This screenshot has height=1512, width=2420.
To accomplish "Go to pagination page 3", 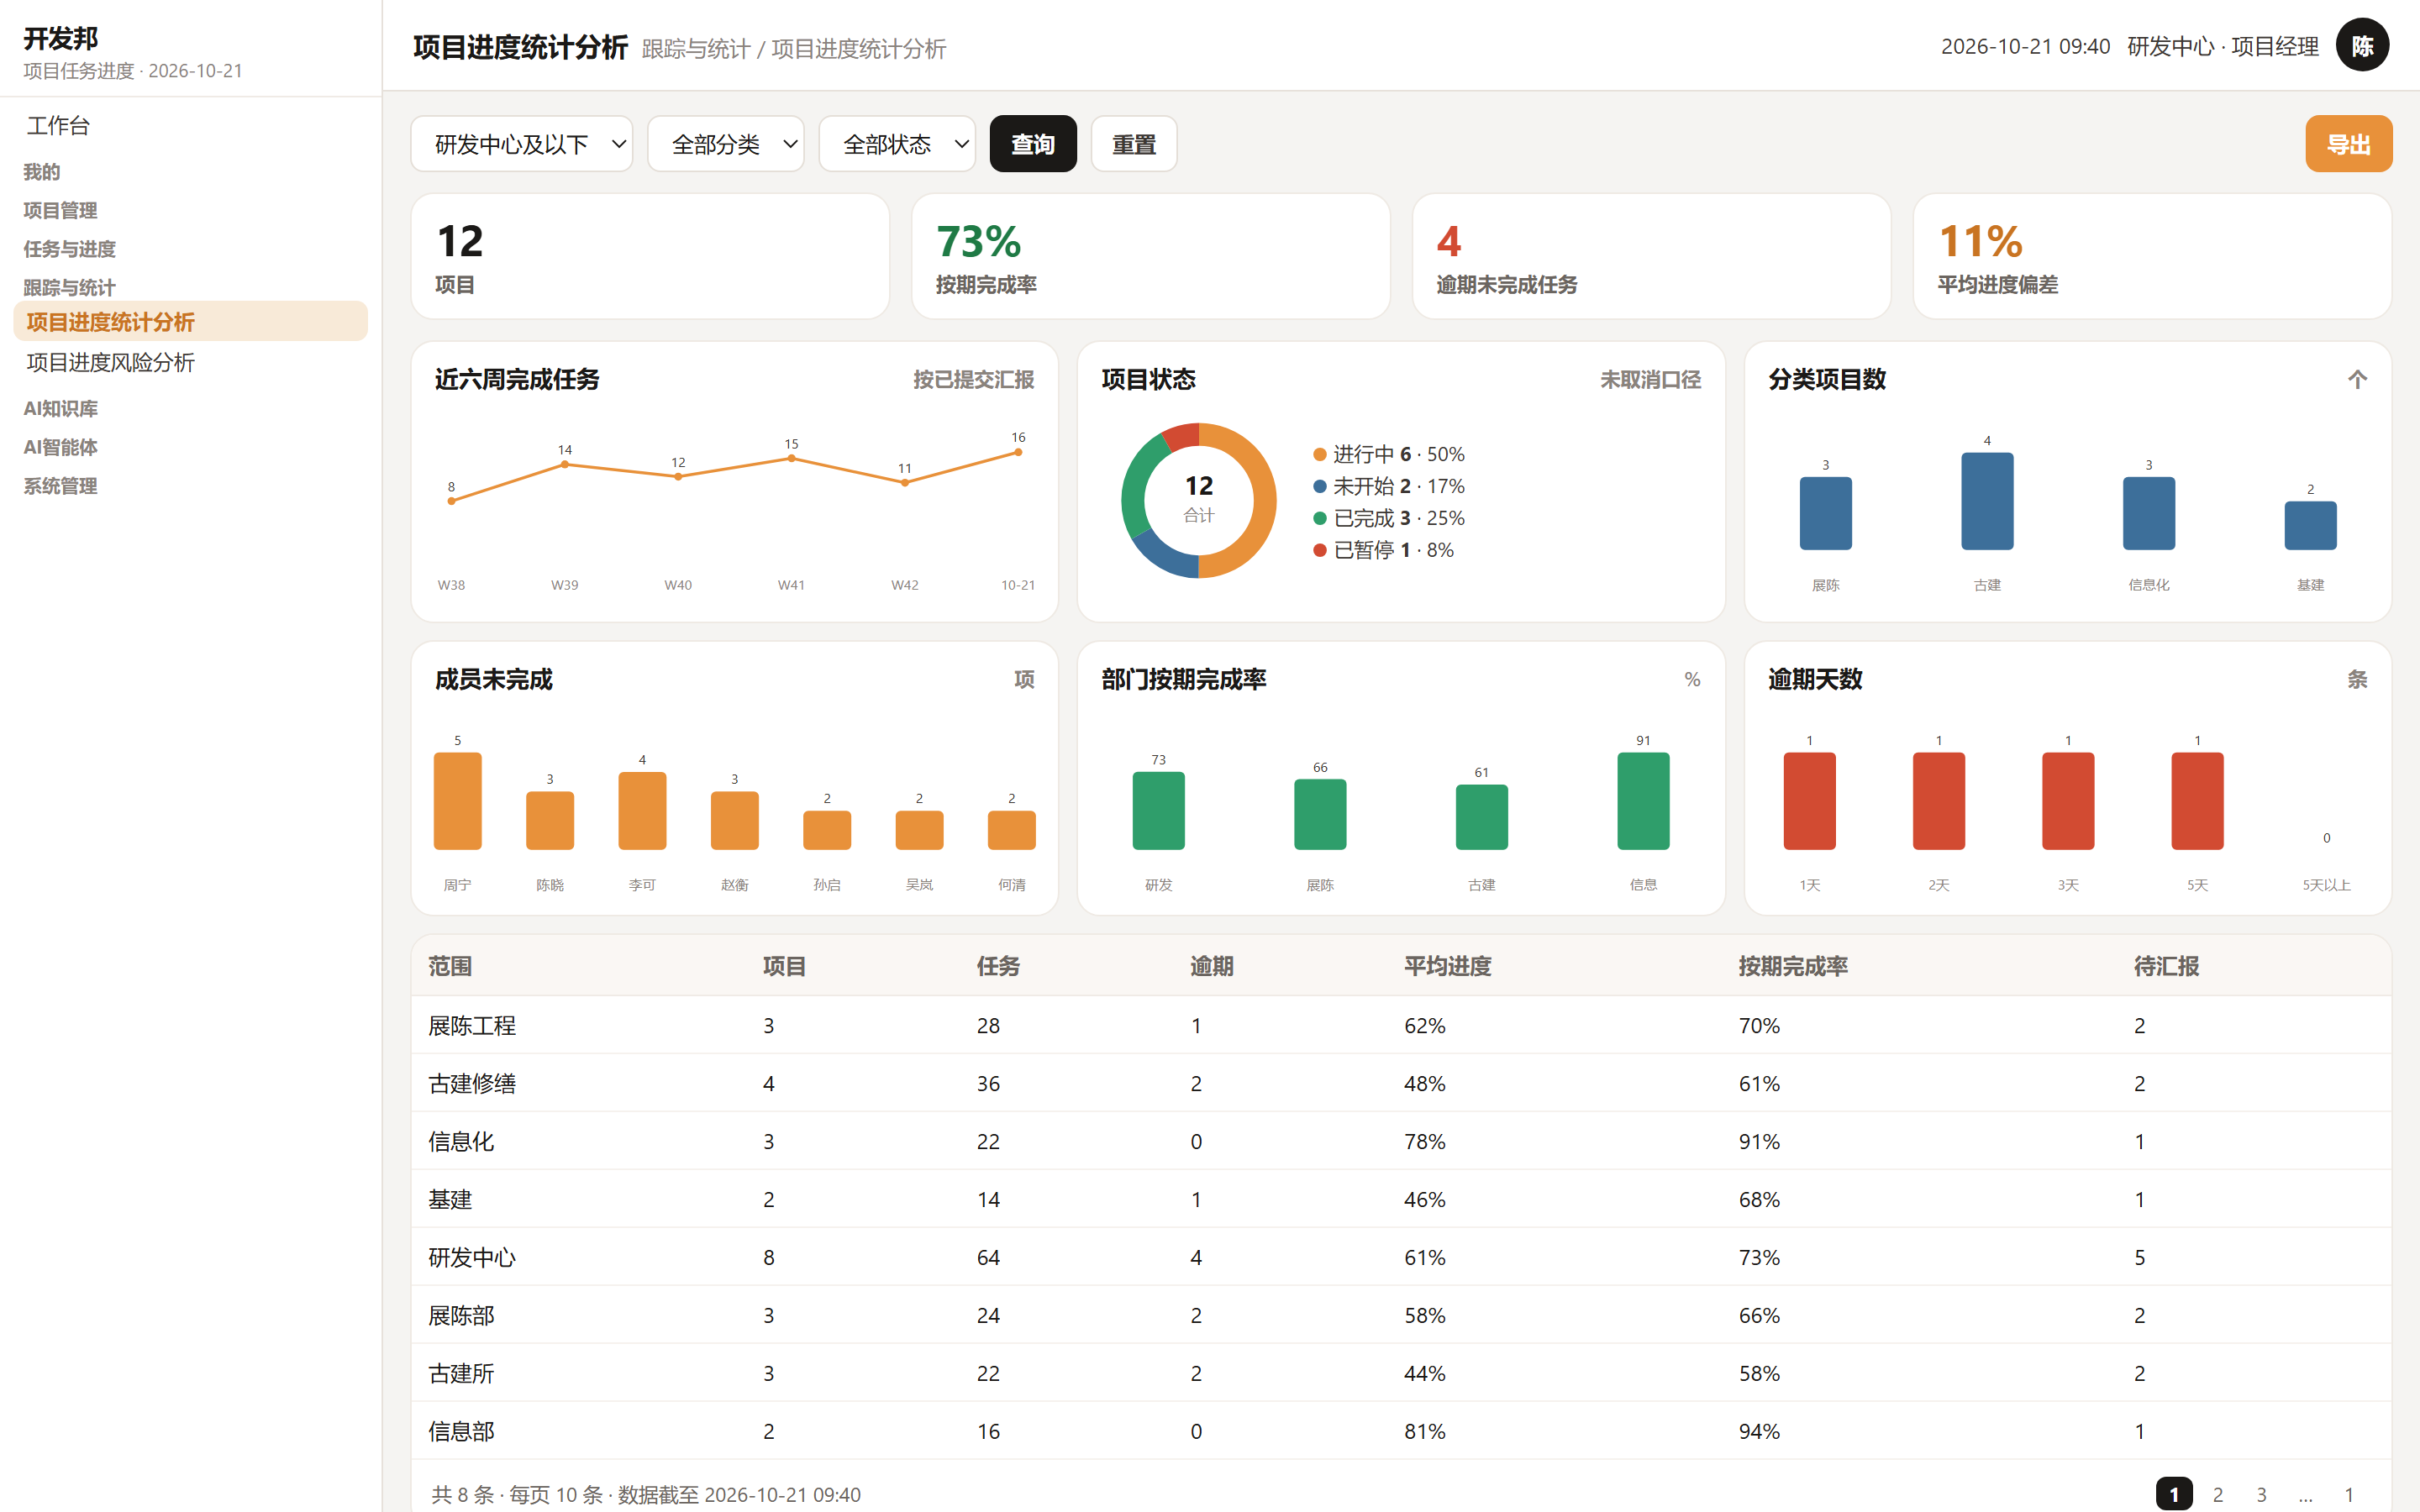I will point(2261,1494).
